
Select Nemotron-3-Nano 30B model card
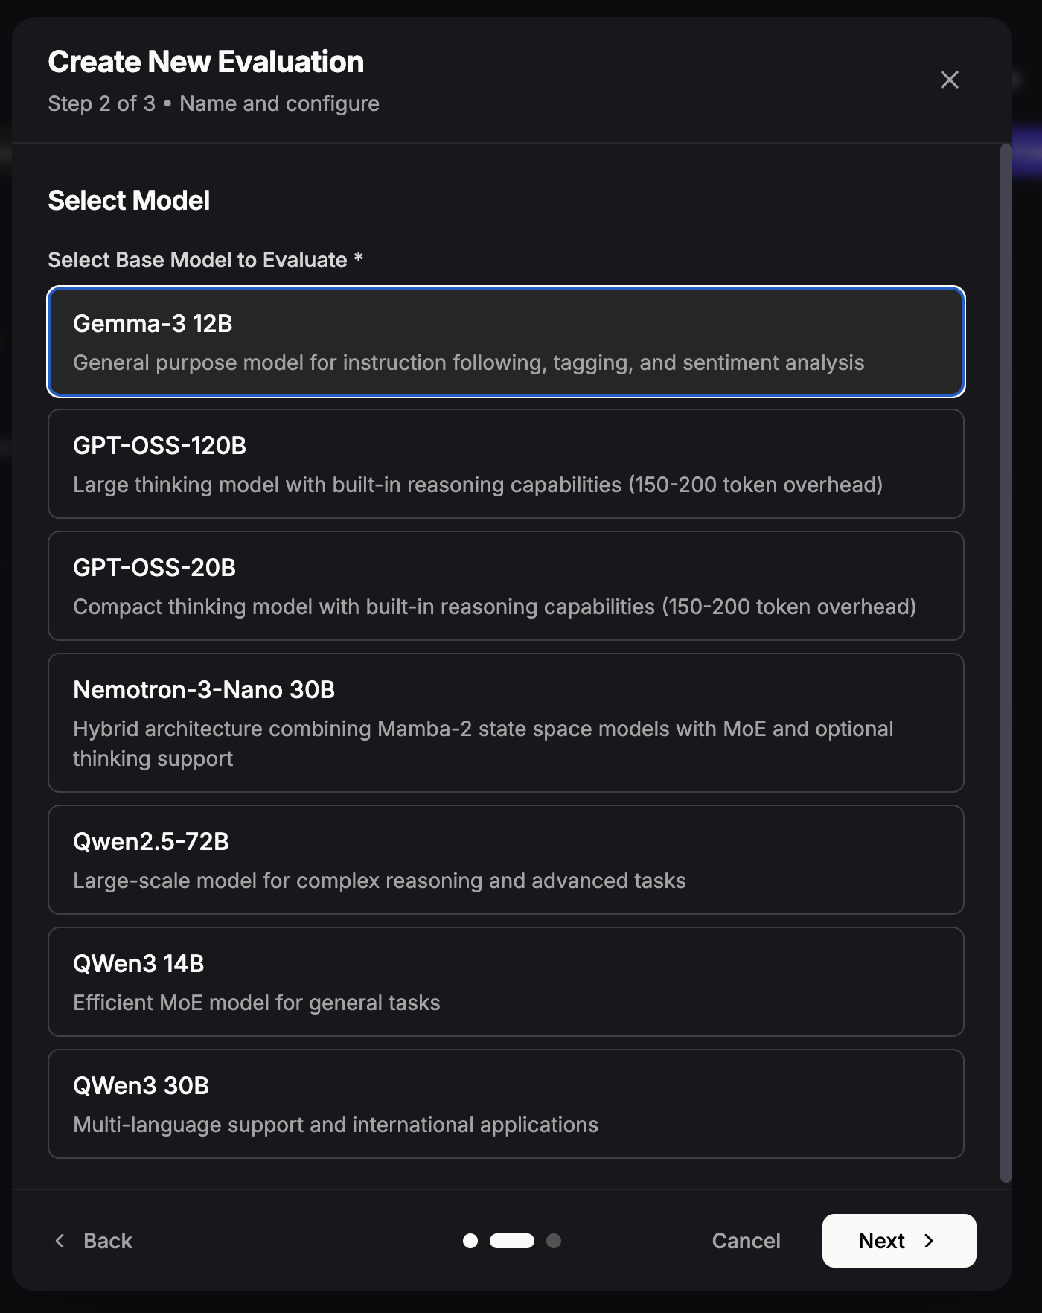coord(506,723)
